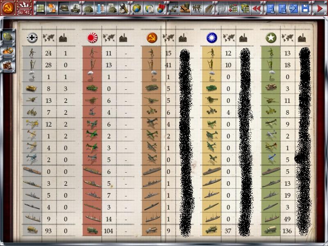328x246 pixels.
Task: Click the US white star emblem
Action: (x=271, y=38)
